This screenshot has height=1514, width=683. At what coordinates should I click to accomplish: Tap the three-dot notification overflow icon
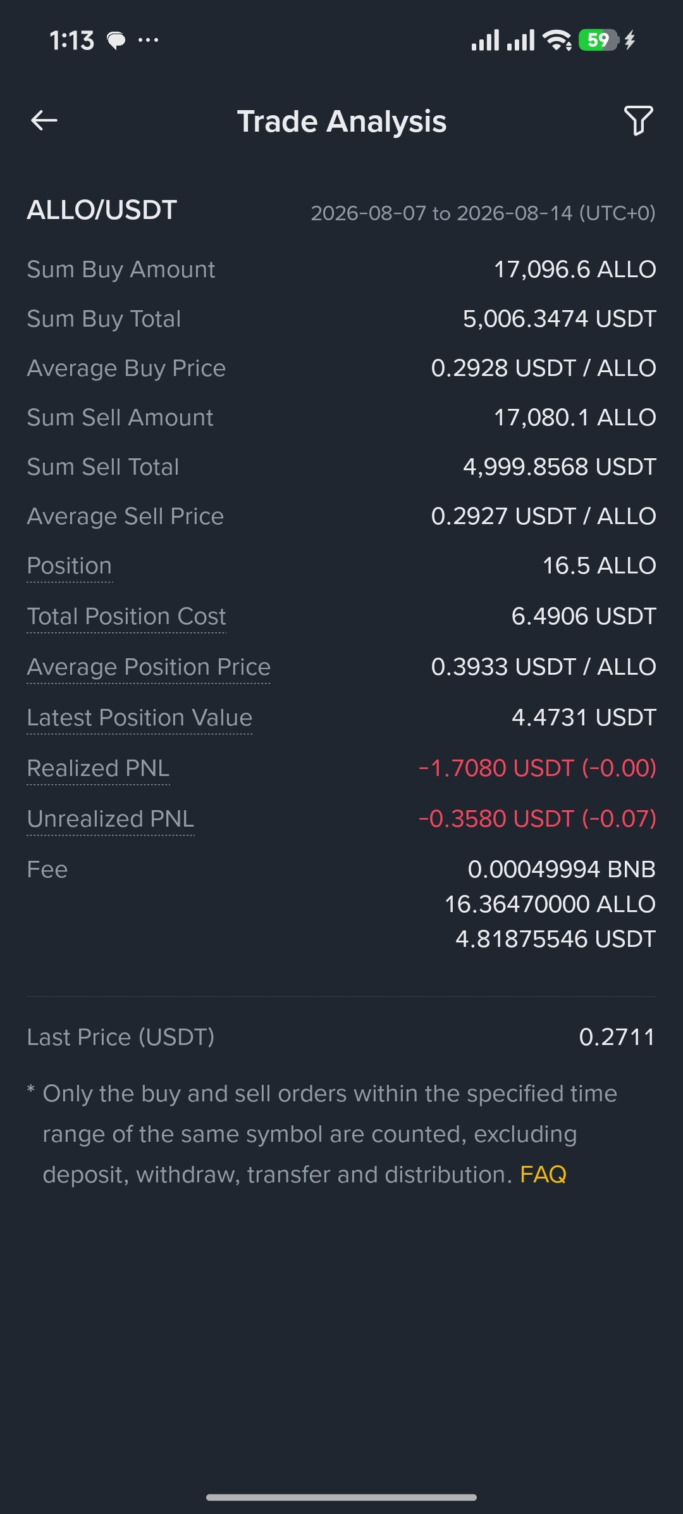[148, 41]
